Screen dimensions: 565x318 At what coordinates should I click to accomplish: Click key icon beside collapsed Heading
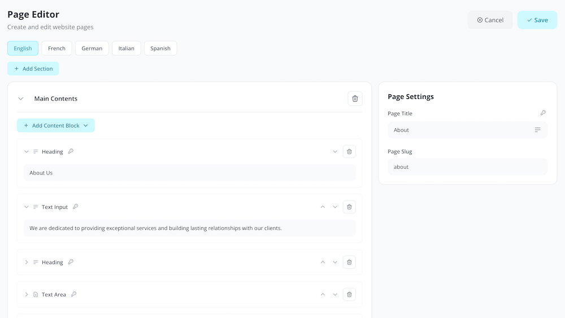[71, 262]
